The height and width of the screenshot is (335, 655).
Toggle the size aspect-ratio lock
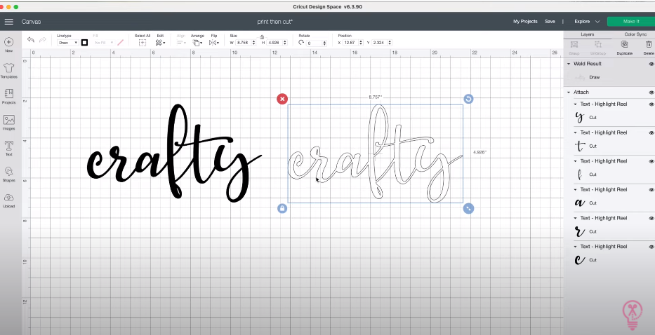click(x=262, y=38)
